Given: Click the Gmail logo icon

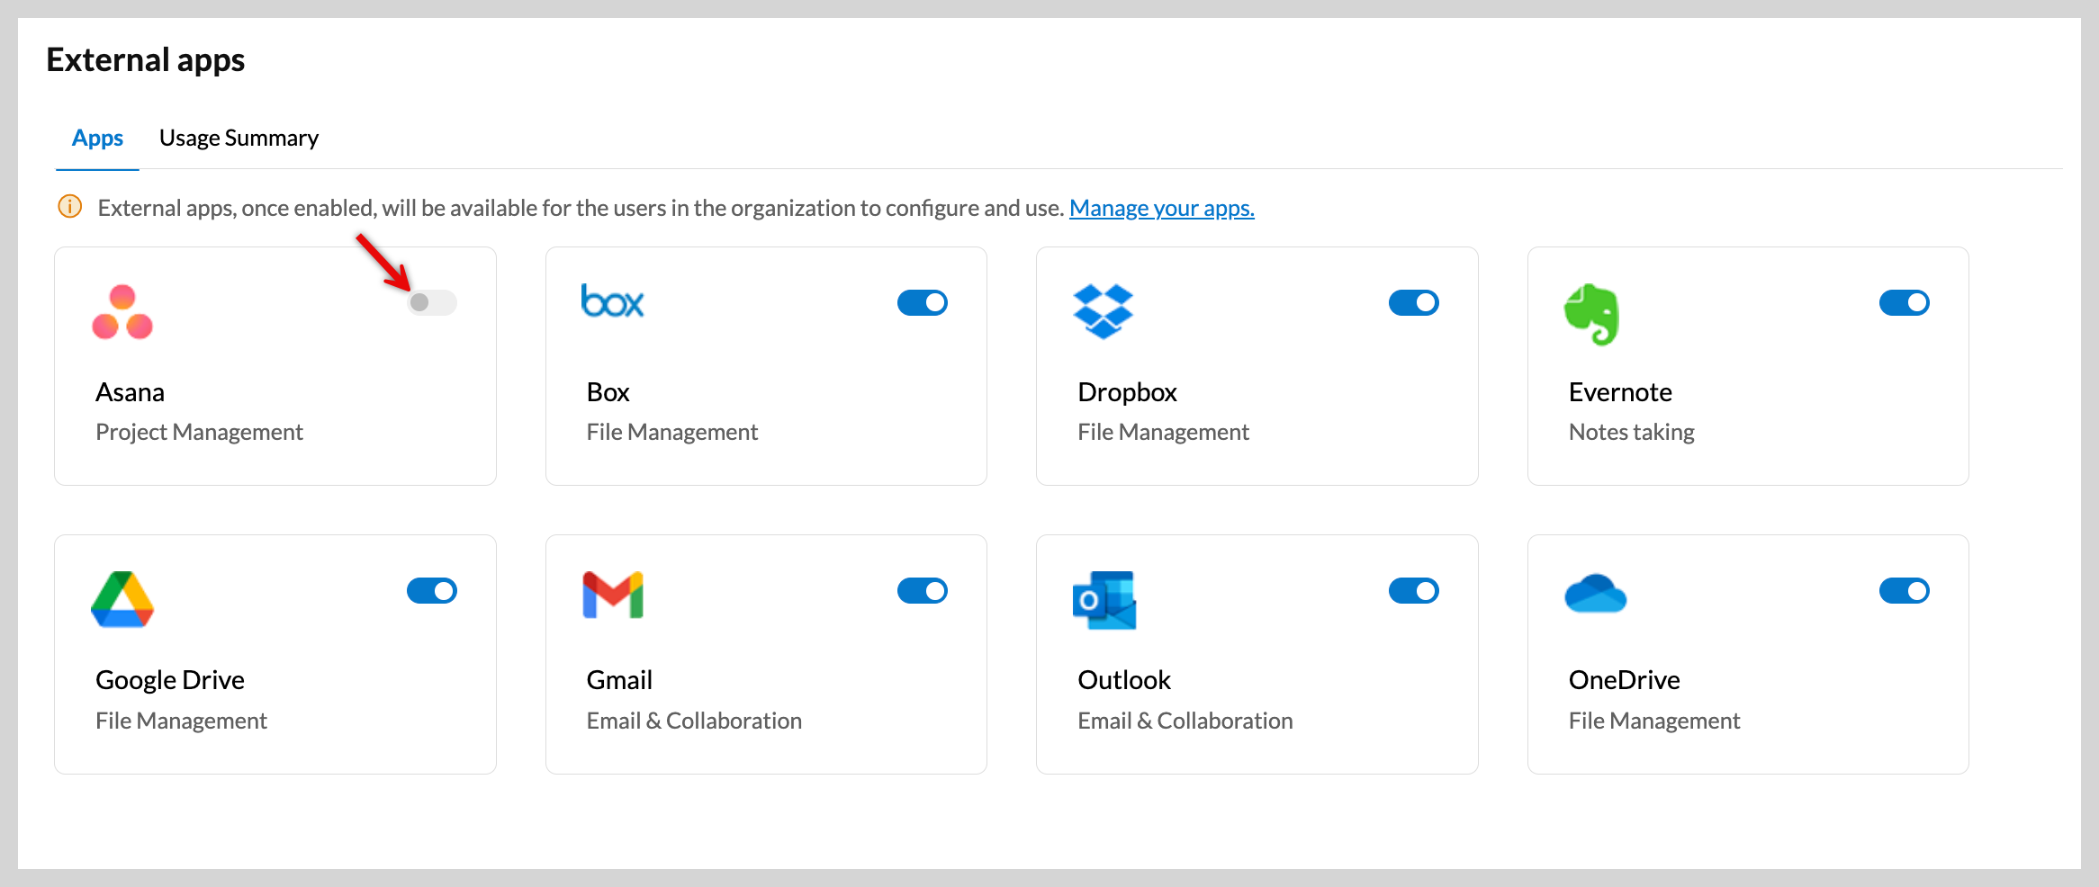Looking at the screenshot, I should 613,596.
